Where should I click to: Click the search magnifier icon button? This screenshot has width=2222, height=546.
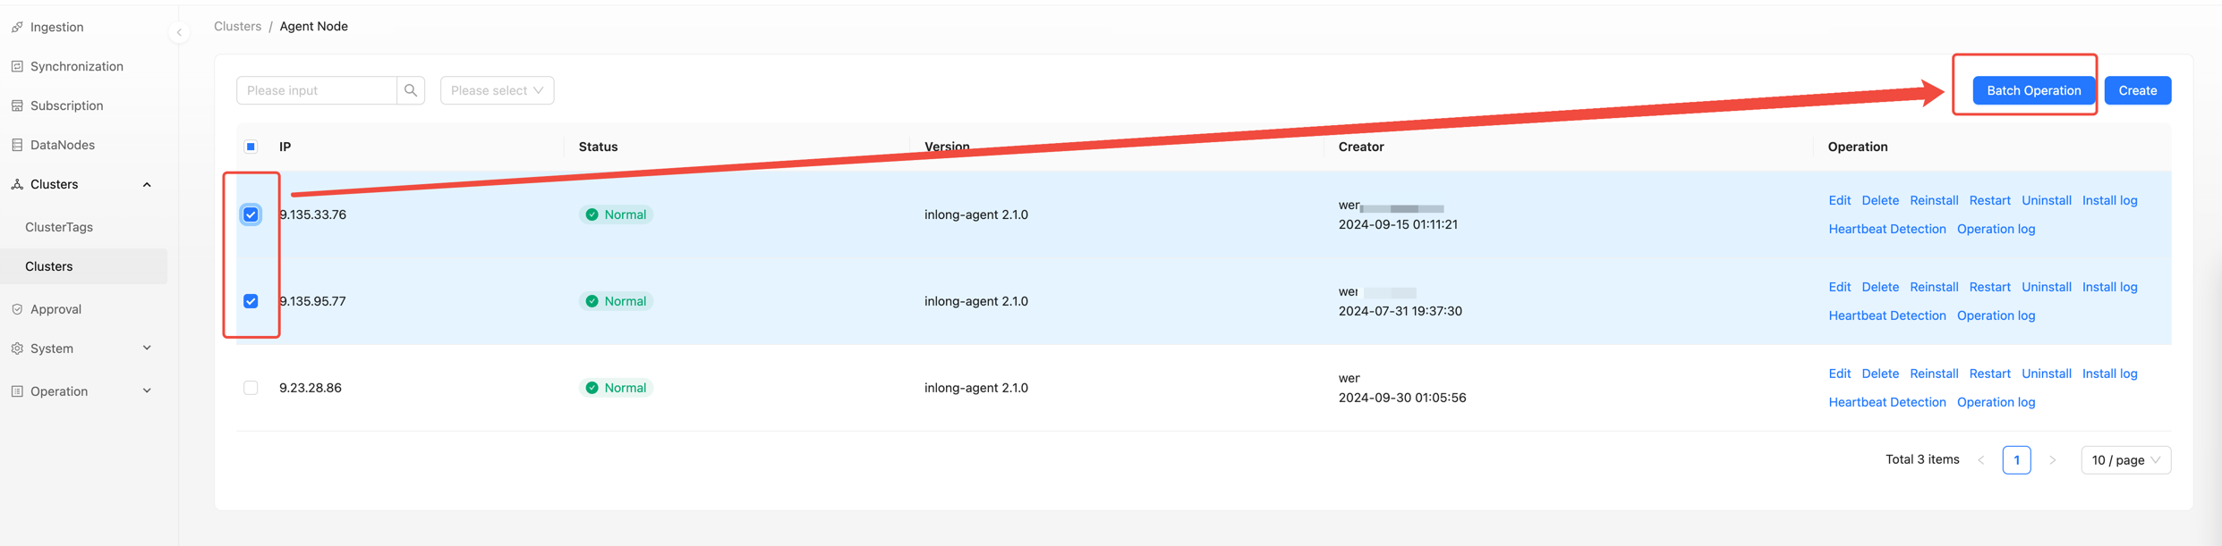coord(411,90)
